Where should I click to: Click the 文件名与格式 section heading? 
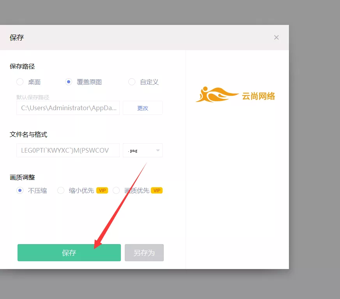pos(28,134)
